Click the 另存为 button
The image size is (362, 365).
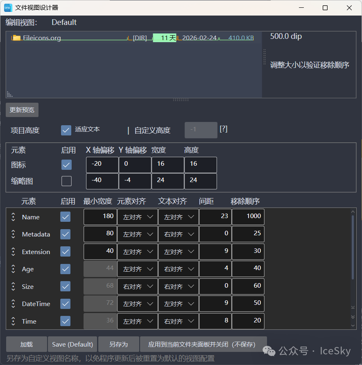click(x=118, y=344)
